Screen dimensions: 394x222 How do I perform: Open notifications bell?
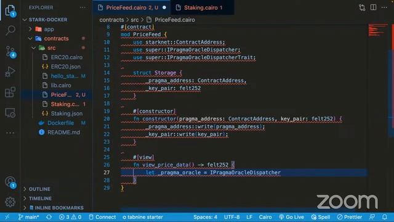pos(385,217)
